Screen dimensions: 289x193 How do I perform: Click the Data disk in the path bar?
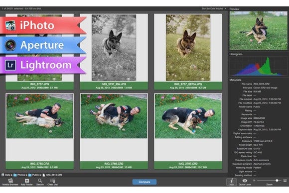coord(6,175)
